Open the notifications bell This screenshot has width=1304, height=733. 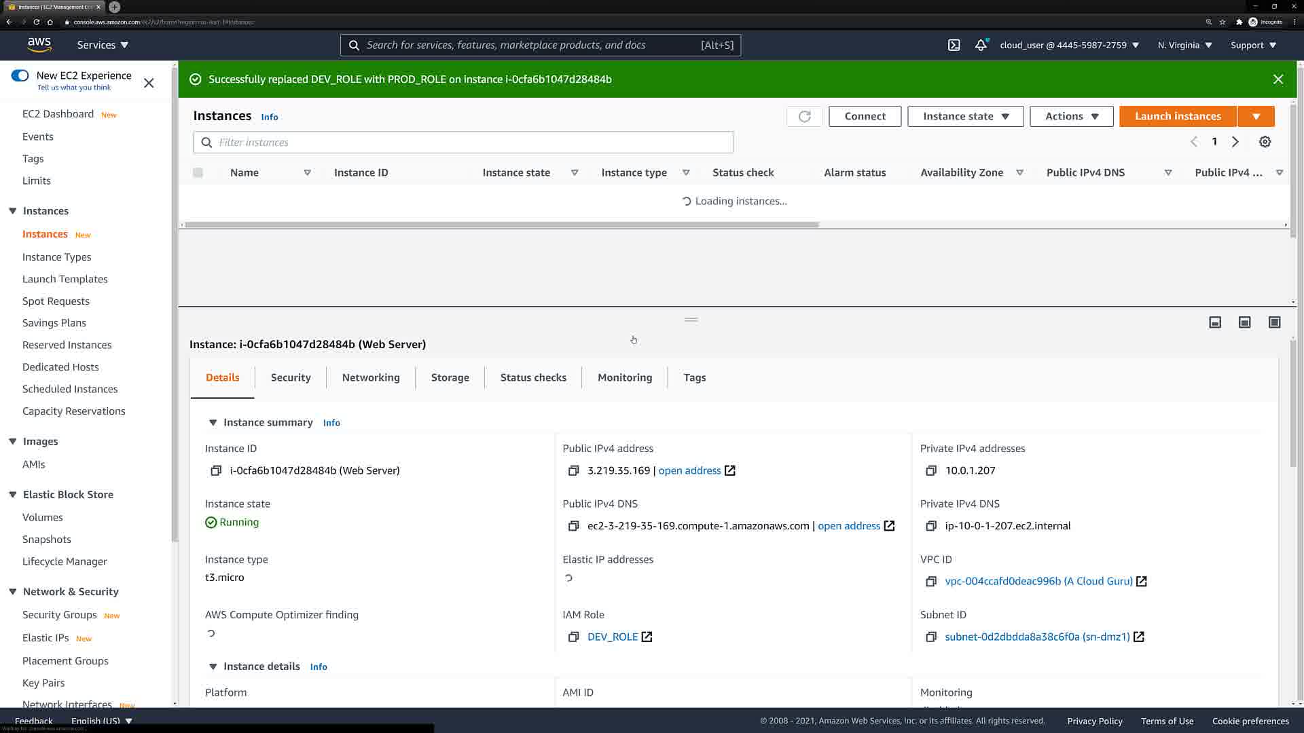980,45
